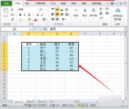This screenshot has height=109, width=129.
Task: Open the font name dropdown
Action: coord(38,10)
